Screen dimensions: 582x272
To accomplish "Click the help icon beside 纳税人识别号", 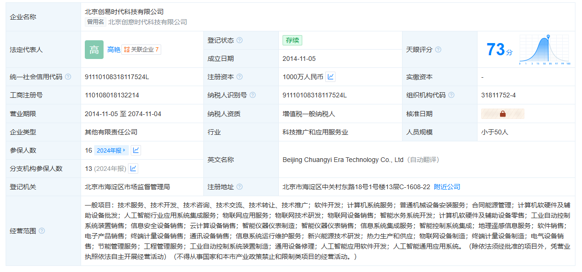I will [x=253, y=95].
